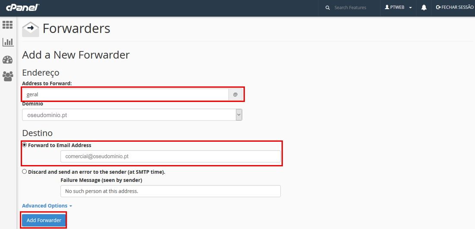Open the grid home icon in sidebar
Image resolution: width=475 pixels, height=229 pixels.
tap(8, 25)
